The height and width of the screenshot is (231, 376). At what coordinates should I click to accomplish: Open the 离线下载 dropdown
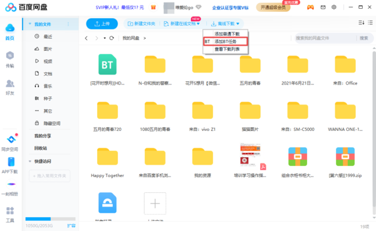coord(225,24)
